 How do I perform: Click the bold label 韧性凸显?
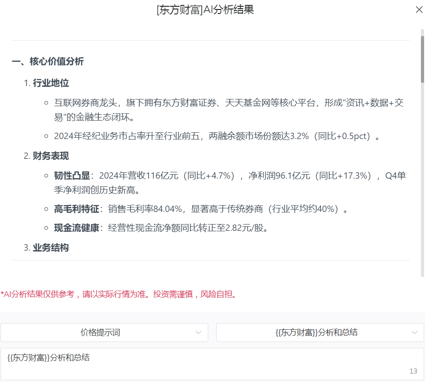point(72,176)
